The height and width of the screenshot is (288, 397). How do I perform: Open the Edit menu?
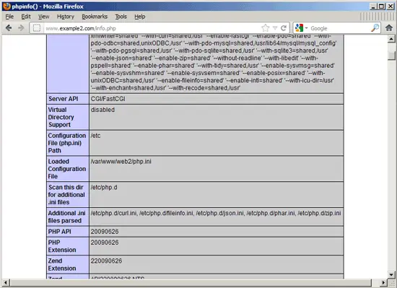tap(26, 17)
